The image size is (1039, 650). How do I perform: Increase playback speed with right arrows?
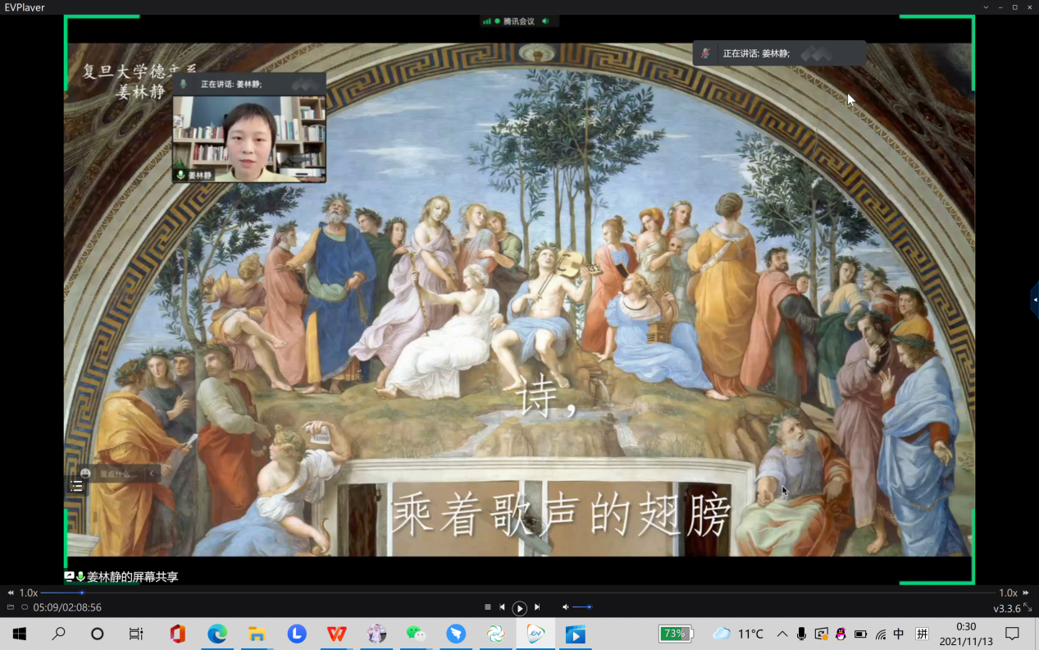pos(1026,593)
